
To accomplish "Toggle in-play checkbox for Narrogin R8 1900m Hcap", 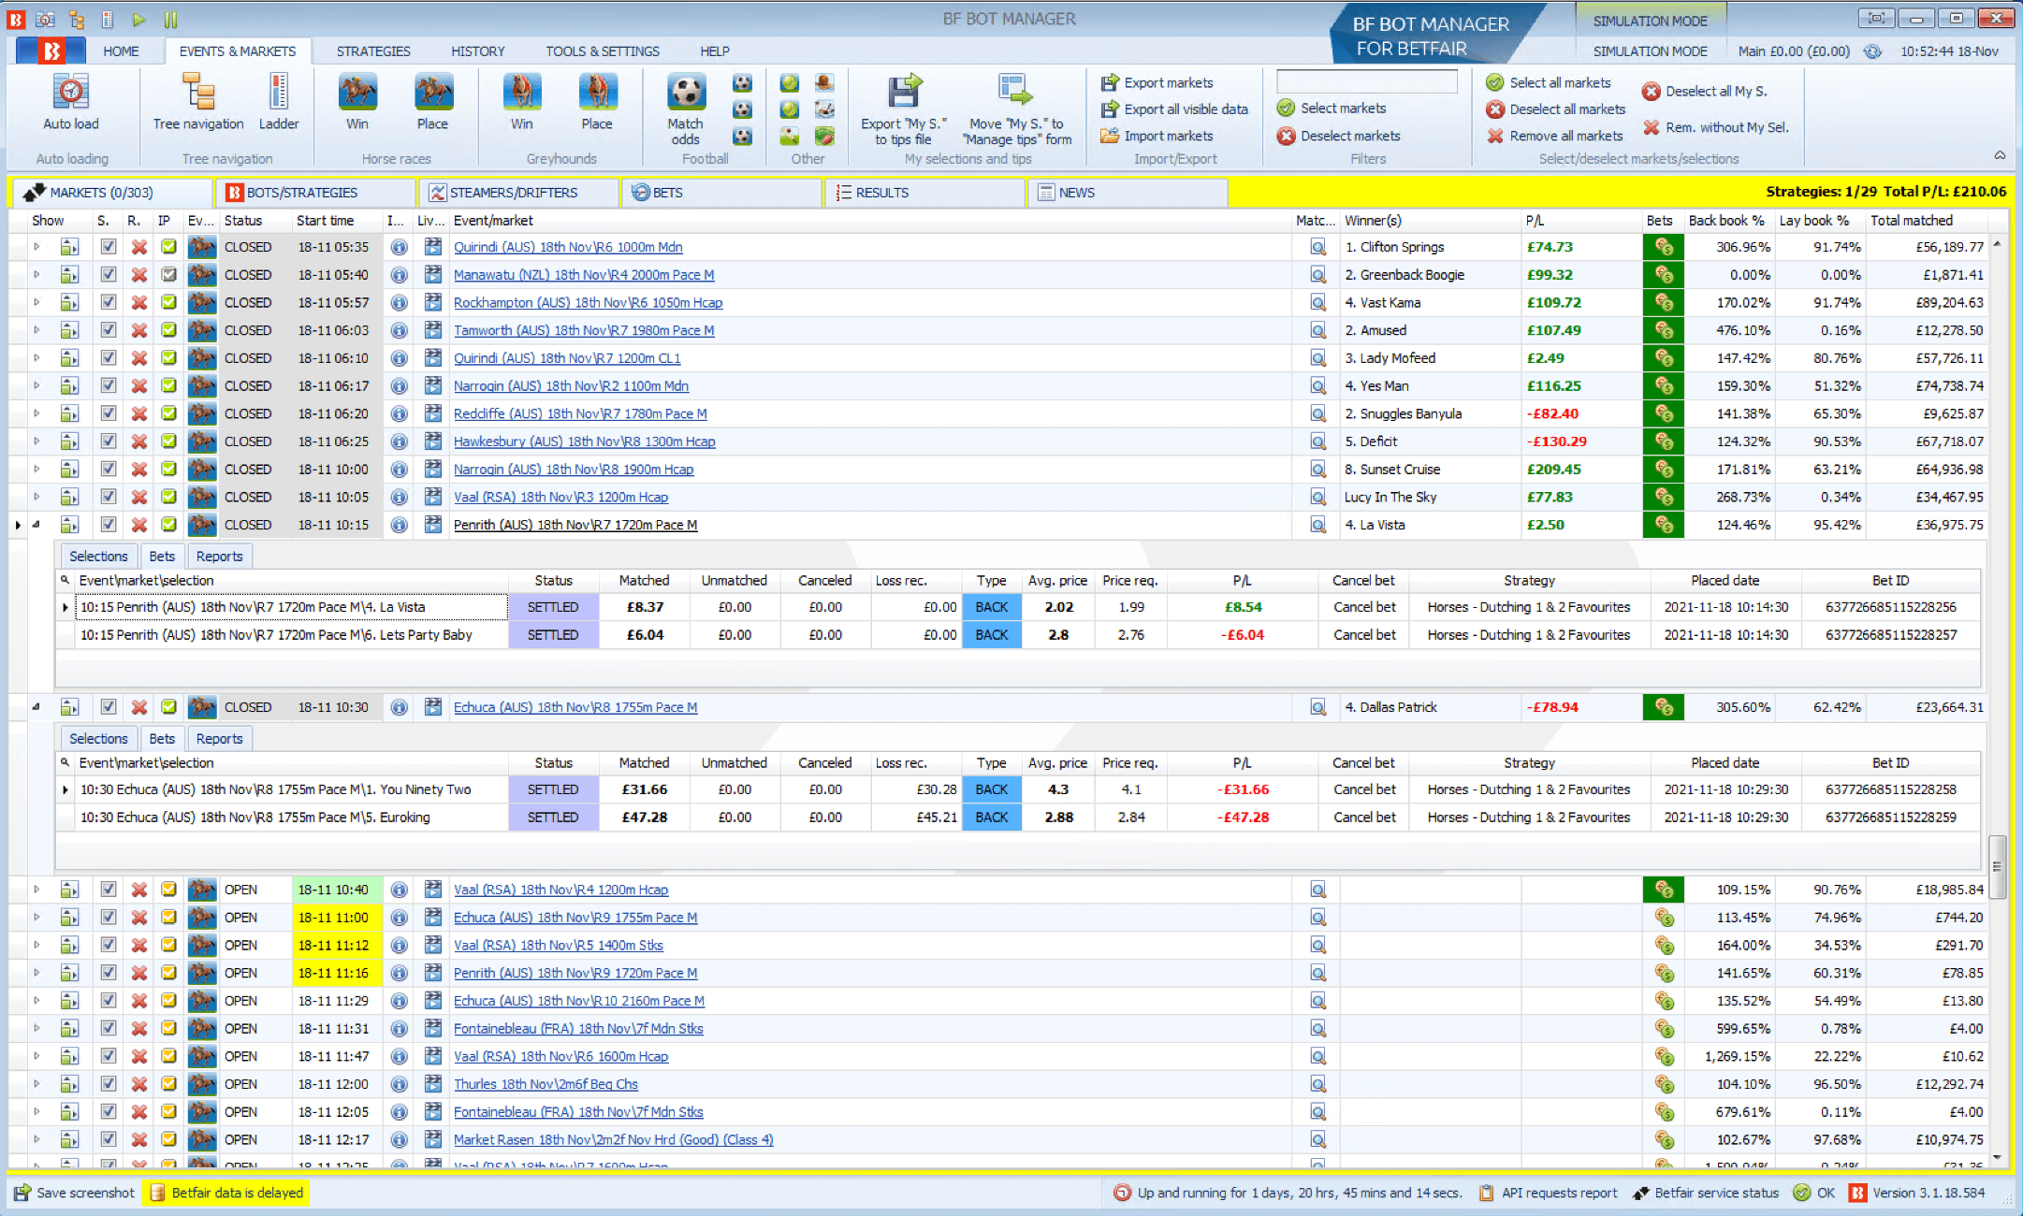I will pyautogui.click(x=168, y=470).
